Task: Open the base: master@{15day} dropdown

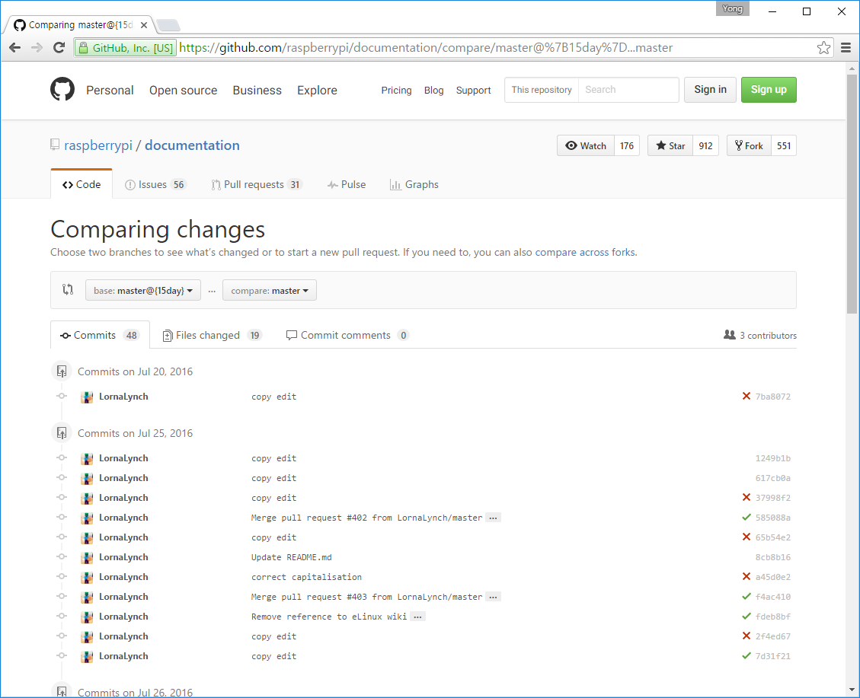Action: coord(143,291)
